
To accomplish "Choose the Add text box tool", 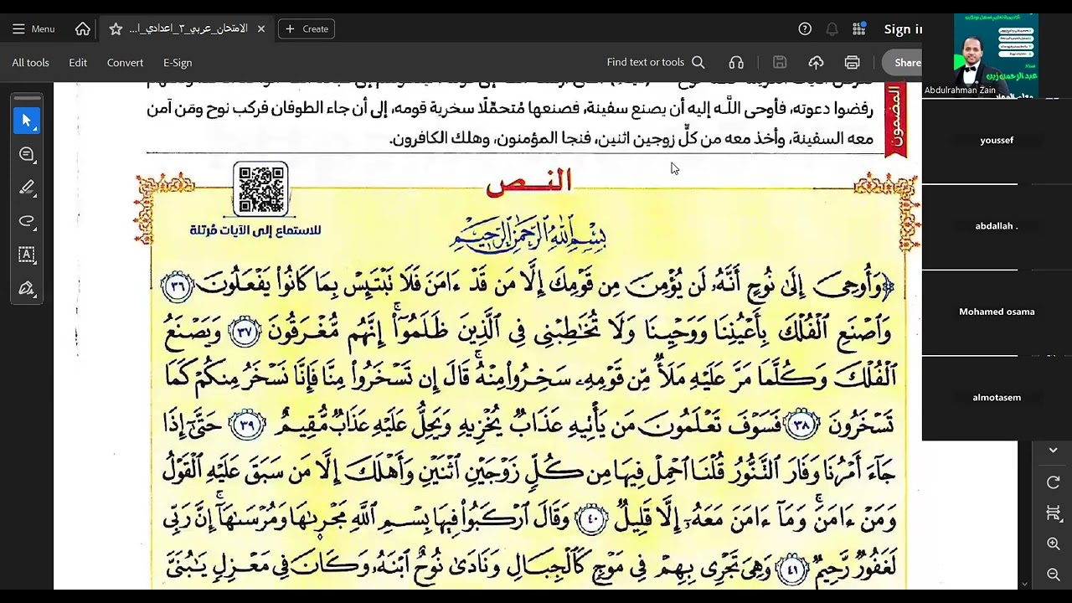I will coord(27,255).
